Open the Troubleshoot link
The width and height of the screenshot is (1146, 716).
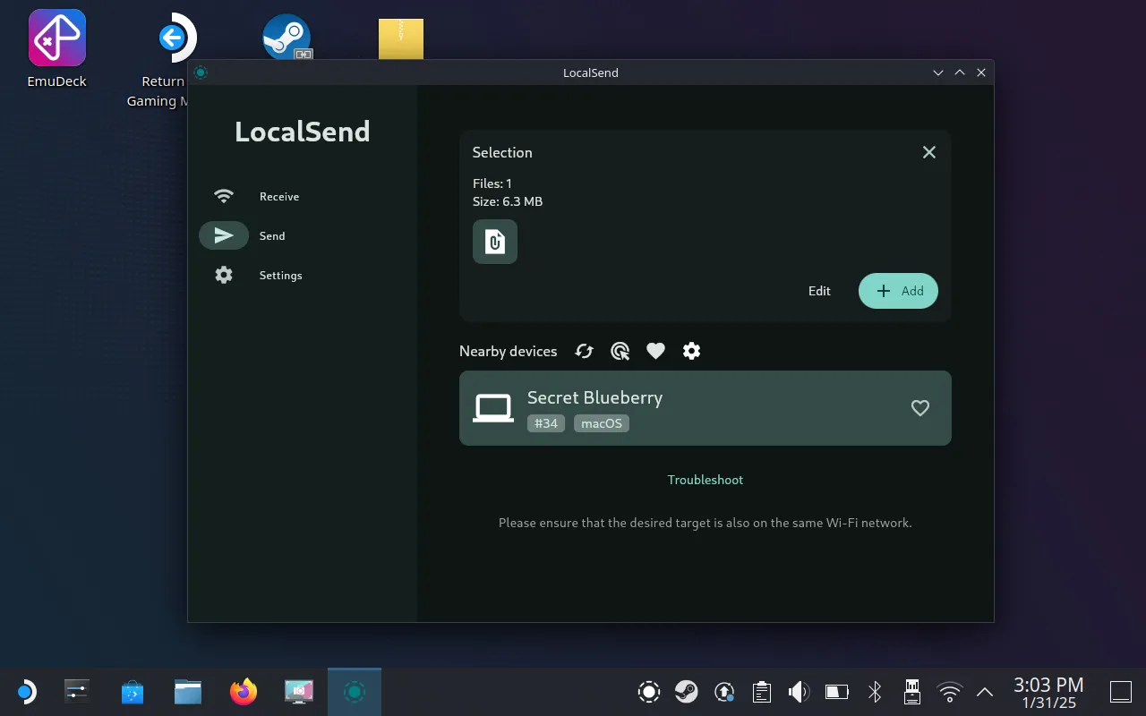pos(705,481)
